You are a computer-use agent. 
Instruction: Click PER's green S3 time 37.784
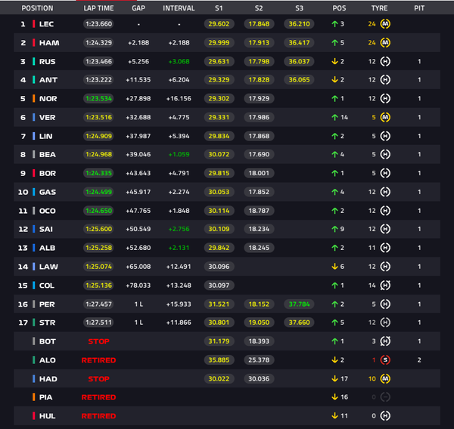point(299,304)
